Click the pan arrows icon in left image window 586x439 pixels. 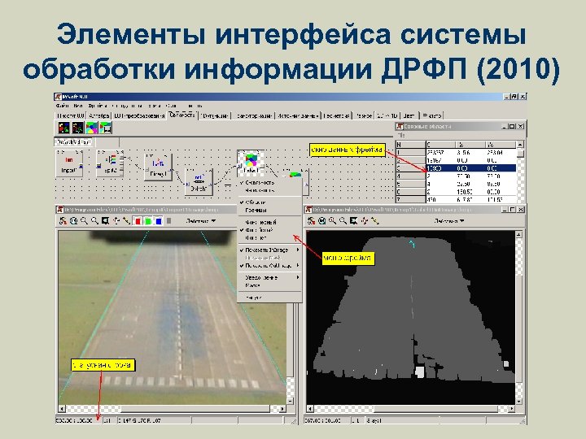point(116,221)
